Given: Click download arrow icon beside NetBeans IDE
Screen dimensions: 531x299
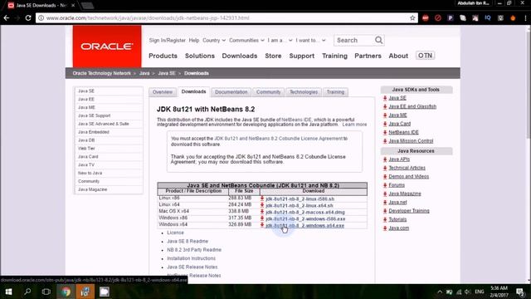Looking at the screenshot, I should 385,132.
